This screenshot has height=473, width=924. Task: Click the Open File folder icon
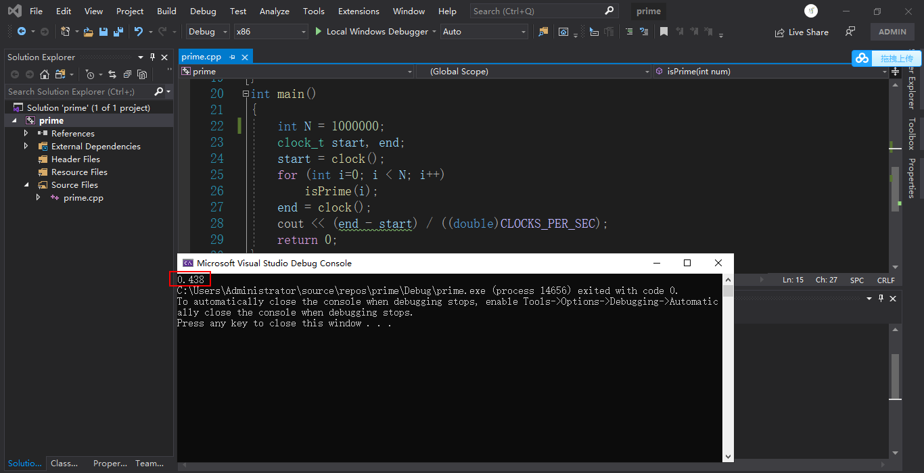click(x=89, y=32)
